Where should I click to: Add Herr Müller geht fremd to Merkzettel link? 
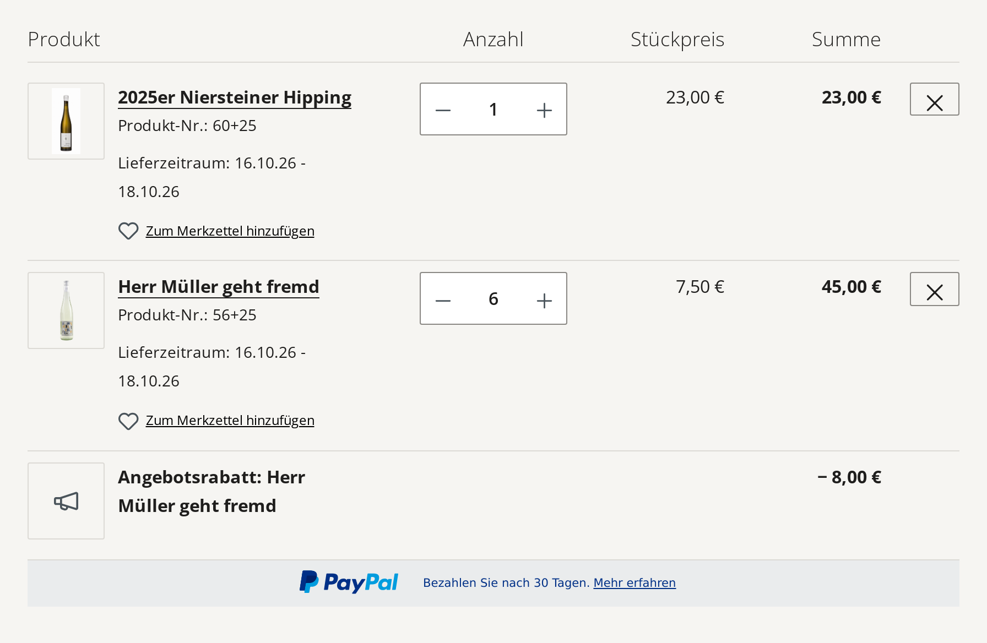230,421
